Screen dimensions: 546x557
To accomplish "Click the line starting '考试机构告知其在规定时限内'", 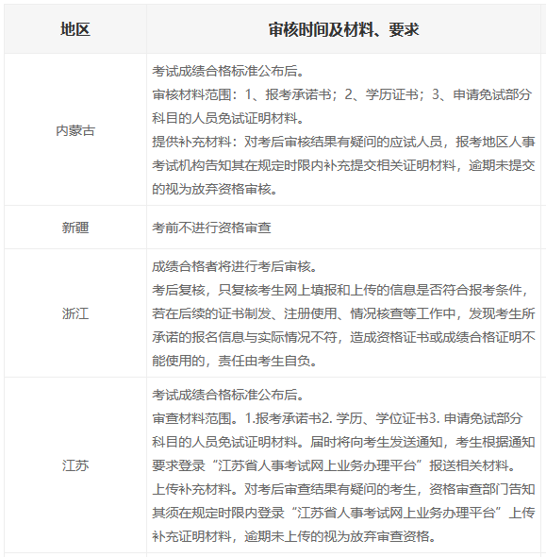I will click(x=343, y=165).
